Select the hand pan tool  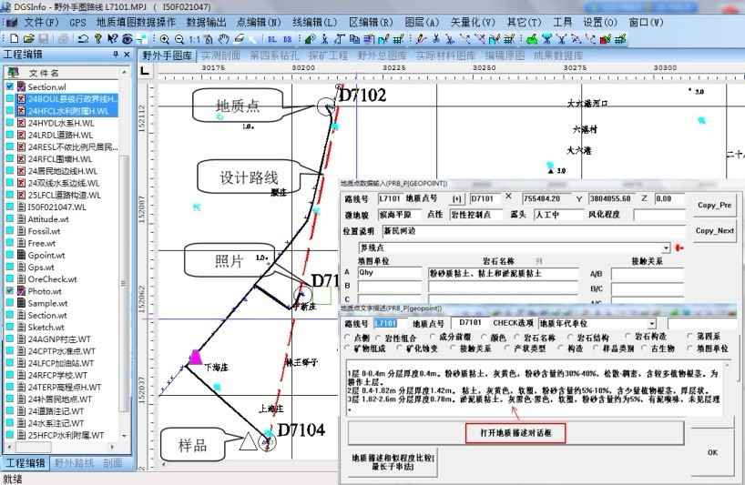223,39
